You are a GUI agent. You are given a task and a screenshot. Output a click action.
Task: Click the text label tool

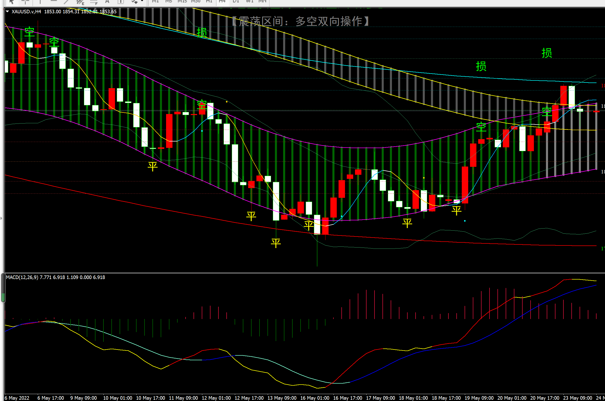click(120, 2)
